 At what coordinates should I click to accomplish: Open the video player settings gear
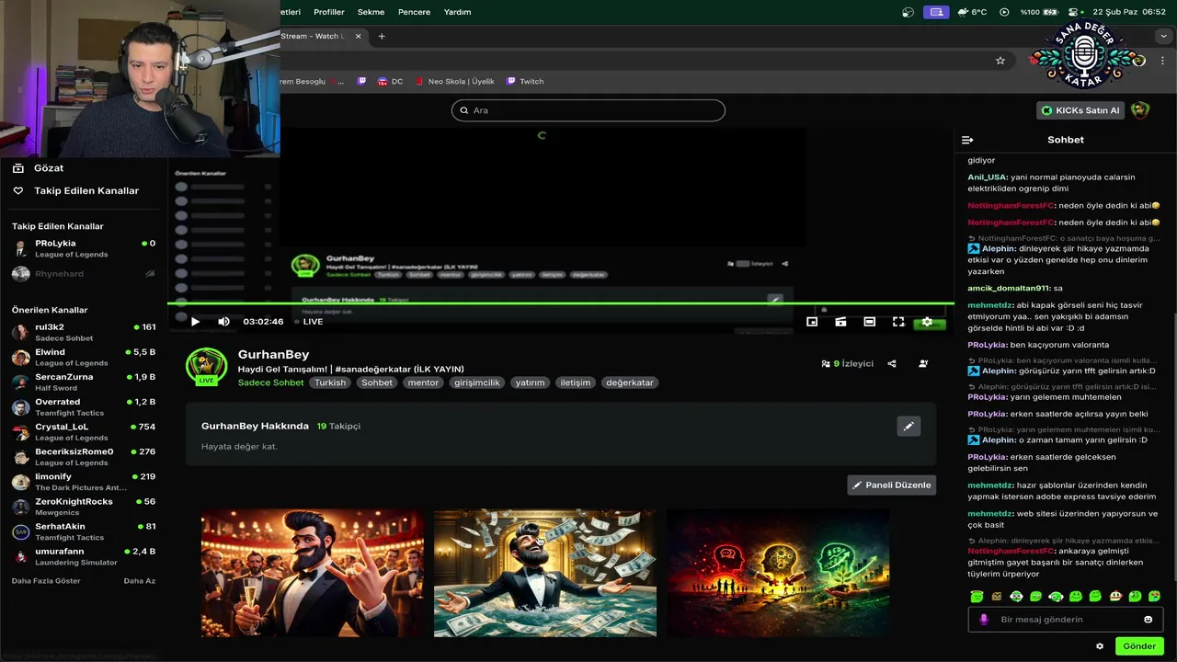pyautogui.click(x=927, y=322)
